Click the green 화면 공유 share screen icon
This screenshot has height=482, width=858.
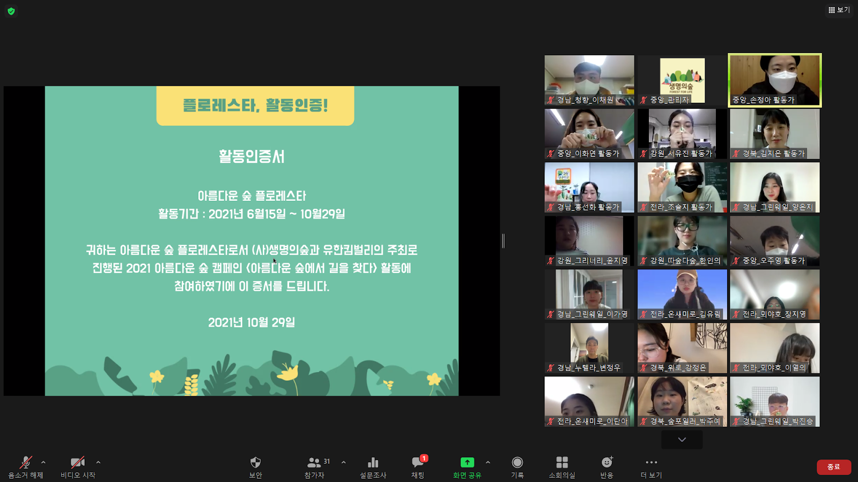pos(467,462)
